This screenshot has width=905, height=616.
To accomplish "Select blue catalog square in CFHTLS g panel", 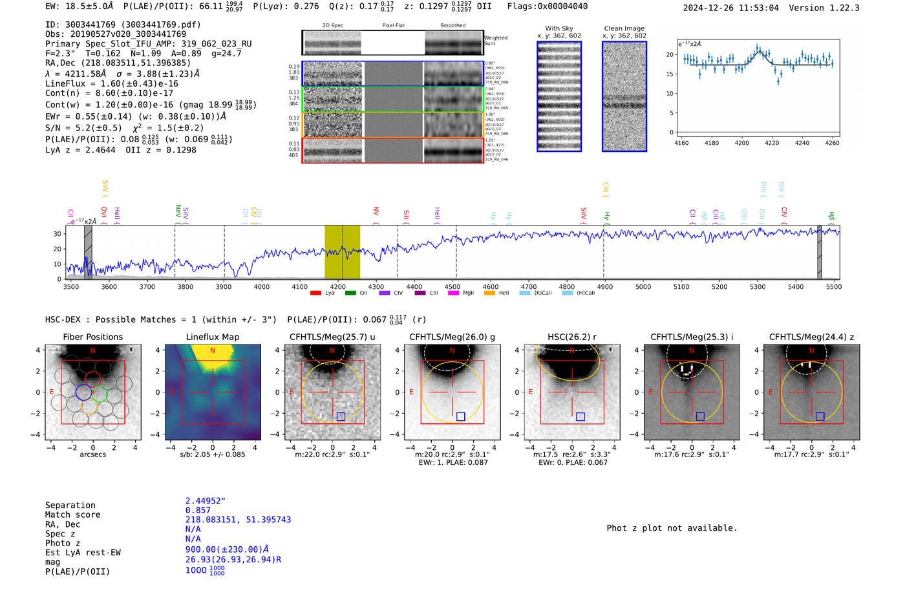I will coord(460,417).
